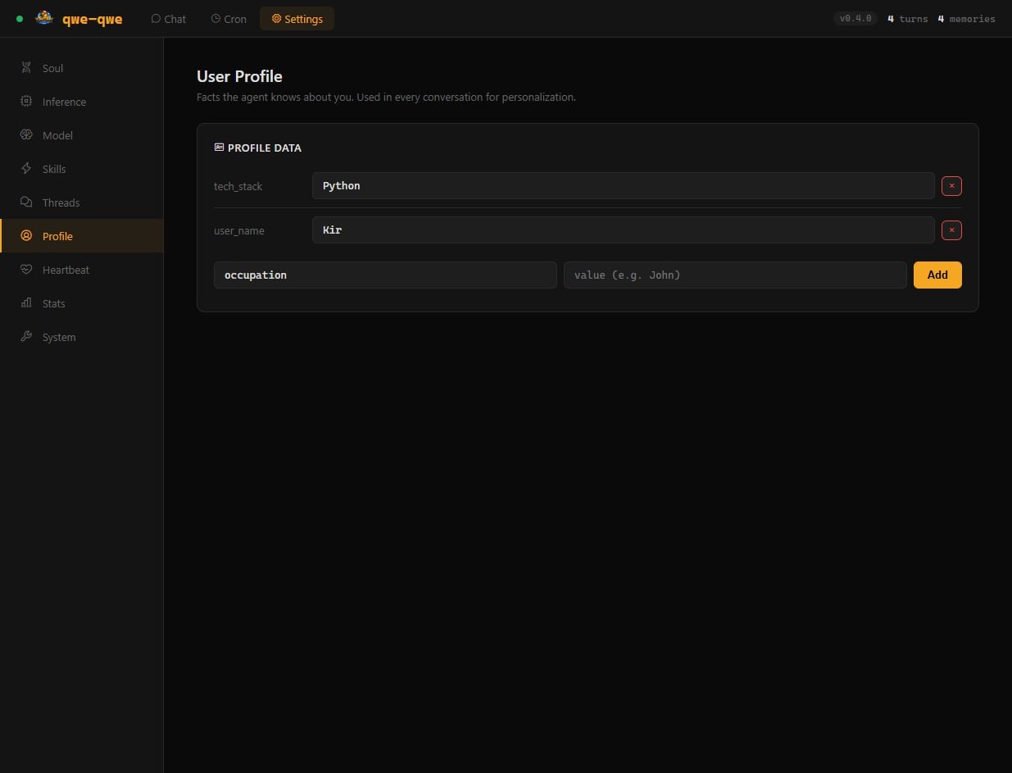Click the User Profile heading
This screenshot has height=773, width=1012.
[x=239, y=76]
